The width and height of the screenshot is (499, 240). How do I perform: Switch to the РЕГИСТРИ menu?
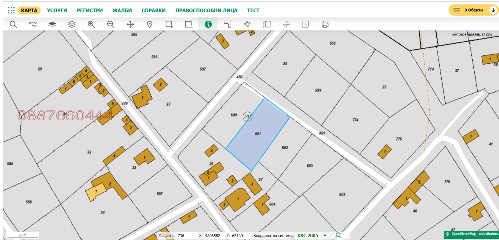tap(90, 10)
